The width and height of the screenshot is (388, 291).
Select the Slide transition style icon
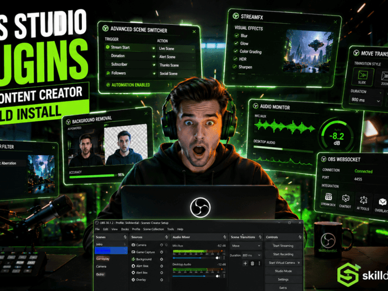(x=363, y=77)
